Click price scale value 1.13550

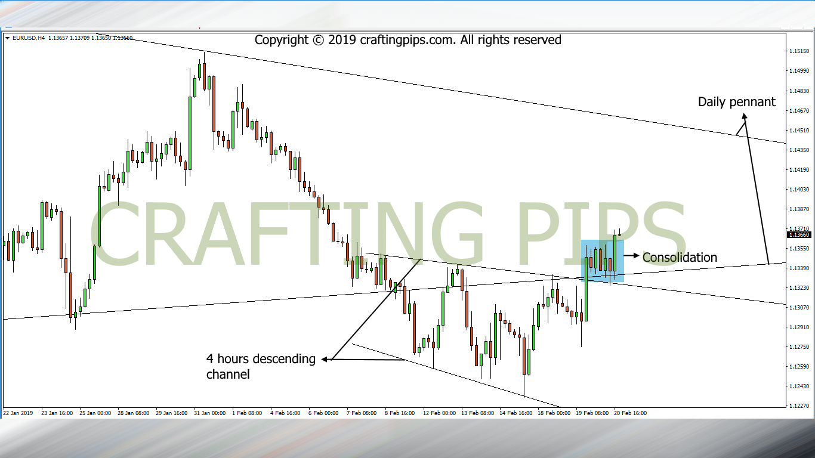tap(799, 248)
